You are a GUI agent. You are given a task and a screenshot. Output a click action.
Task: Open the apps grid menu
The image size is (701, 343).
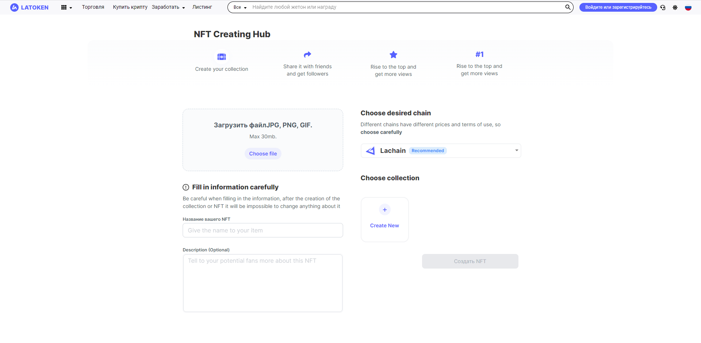coord(64,7)
